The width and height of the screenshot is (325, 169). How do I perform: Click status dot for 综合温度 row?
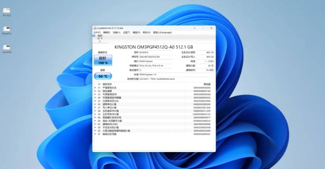click(x=95, y=91)
